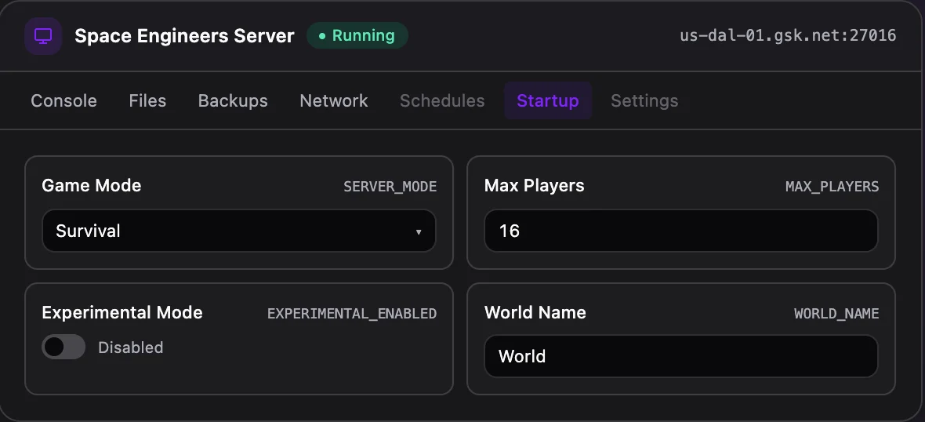The width and height of the screenshot is (925, 422).
Task: Click the SERVER_MODE variable label
Action: pyautogui.click(x=390, y=187)
